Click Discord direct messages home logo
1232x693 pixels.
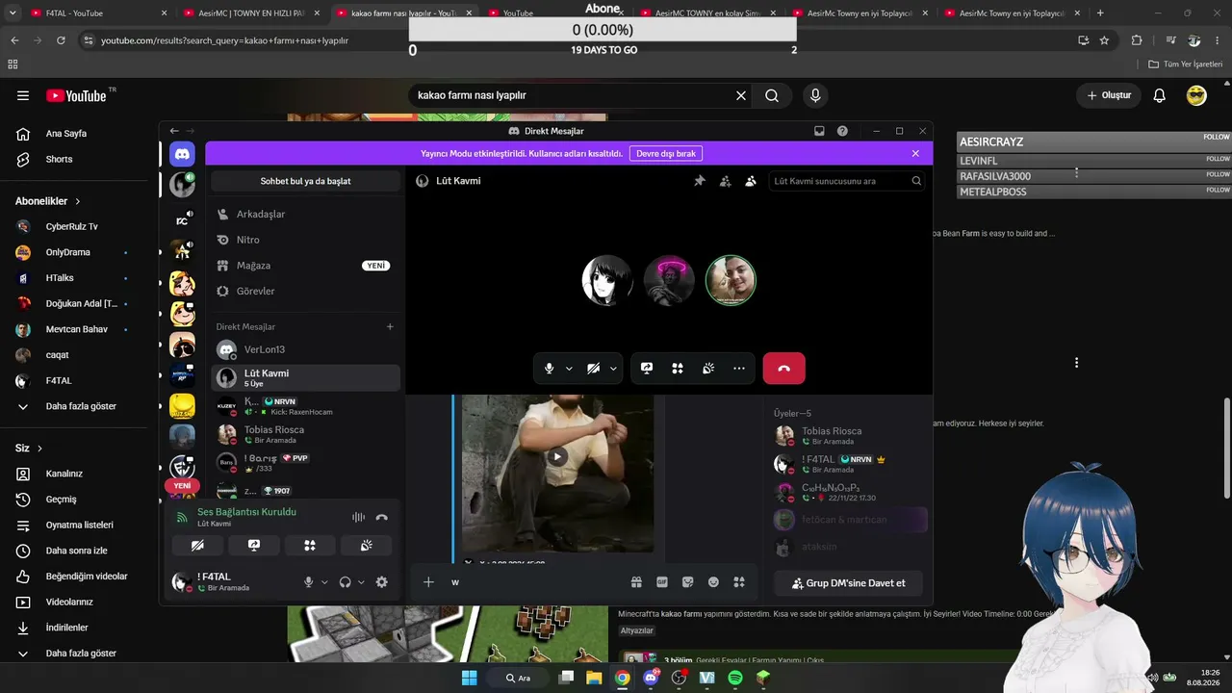[x=182, y=154]
